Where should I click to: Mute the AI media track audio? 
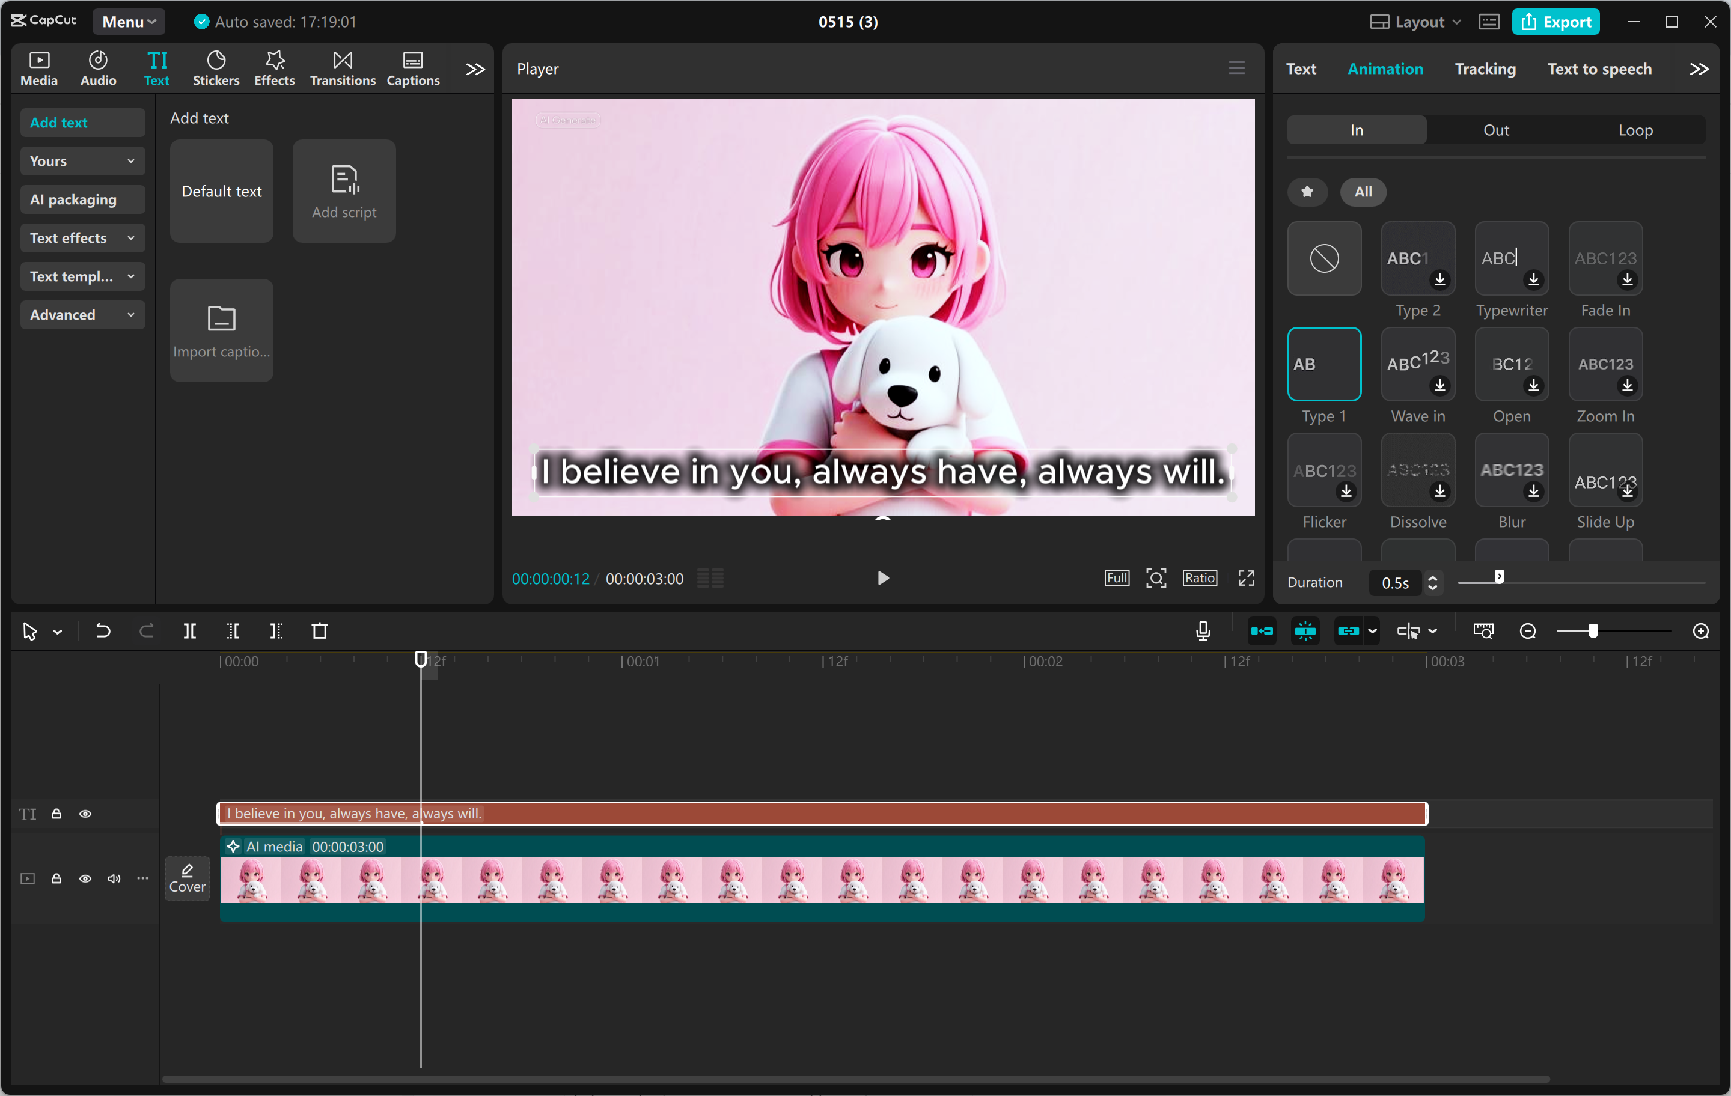click(114, 879)
